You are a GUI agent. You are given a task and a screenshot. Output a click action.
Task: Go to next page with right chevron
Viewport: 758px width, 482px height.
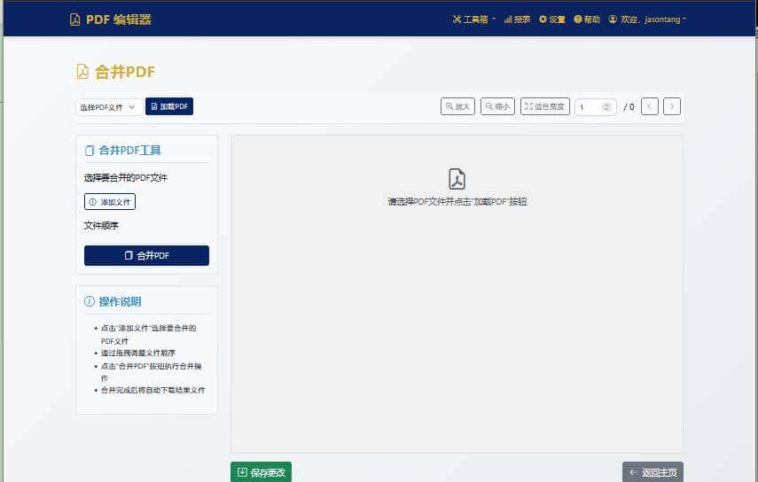(x=672, y=106)
